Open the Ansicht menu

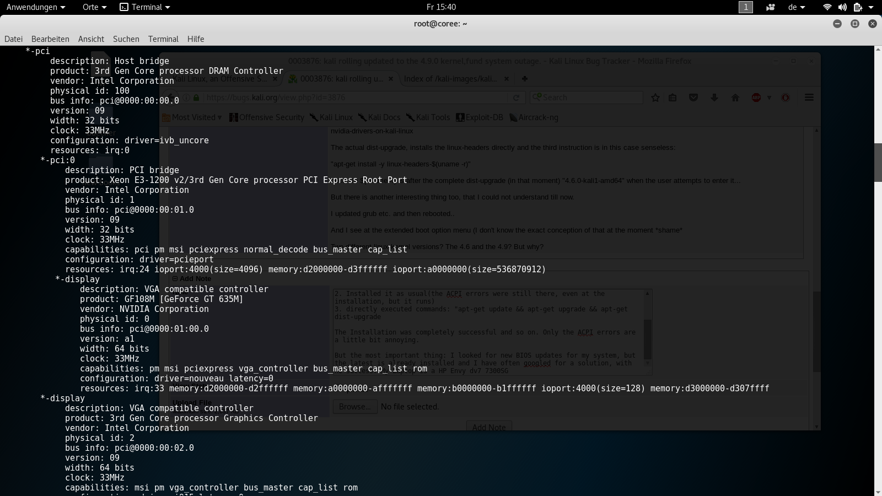[x=91, y=39]
